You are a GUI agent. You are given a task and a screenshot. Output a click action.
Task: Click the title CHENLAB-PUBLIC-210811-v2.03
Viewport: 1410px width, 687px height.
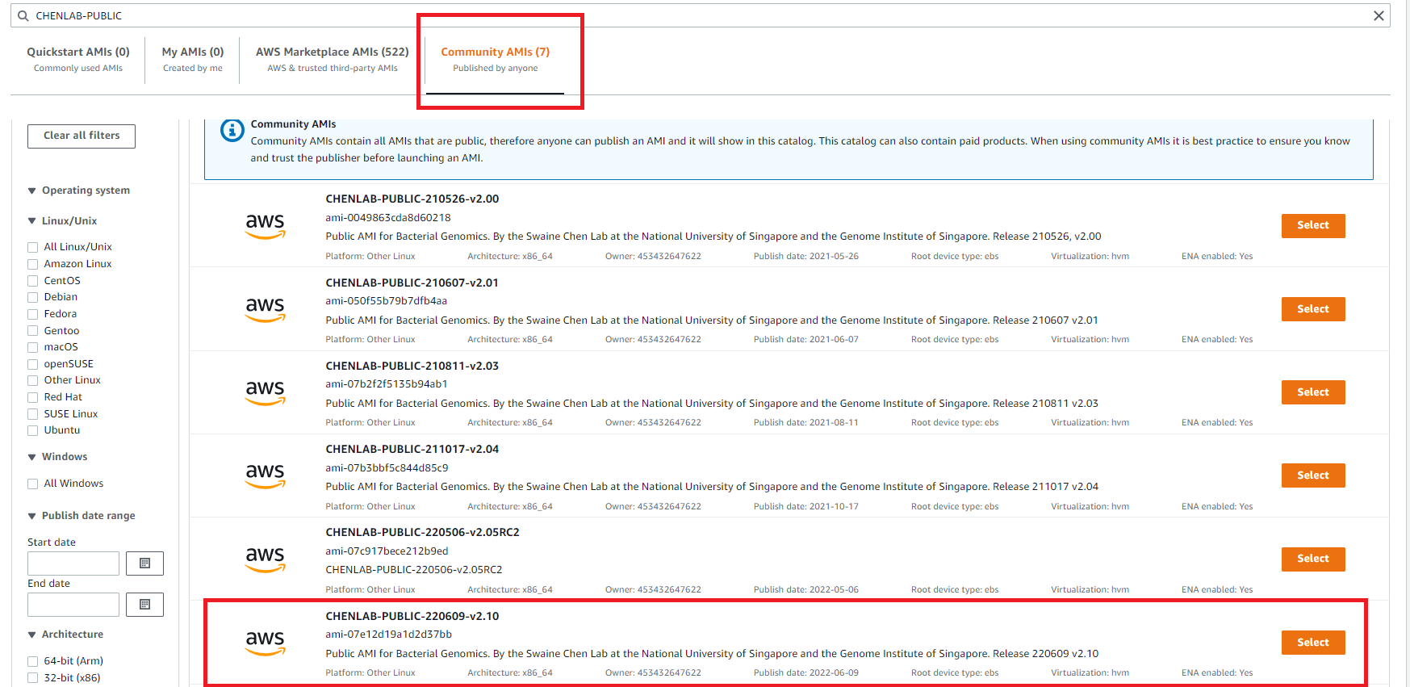click(x=412, y=367)
